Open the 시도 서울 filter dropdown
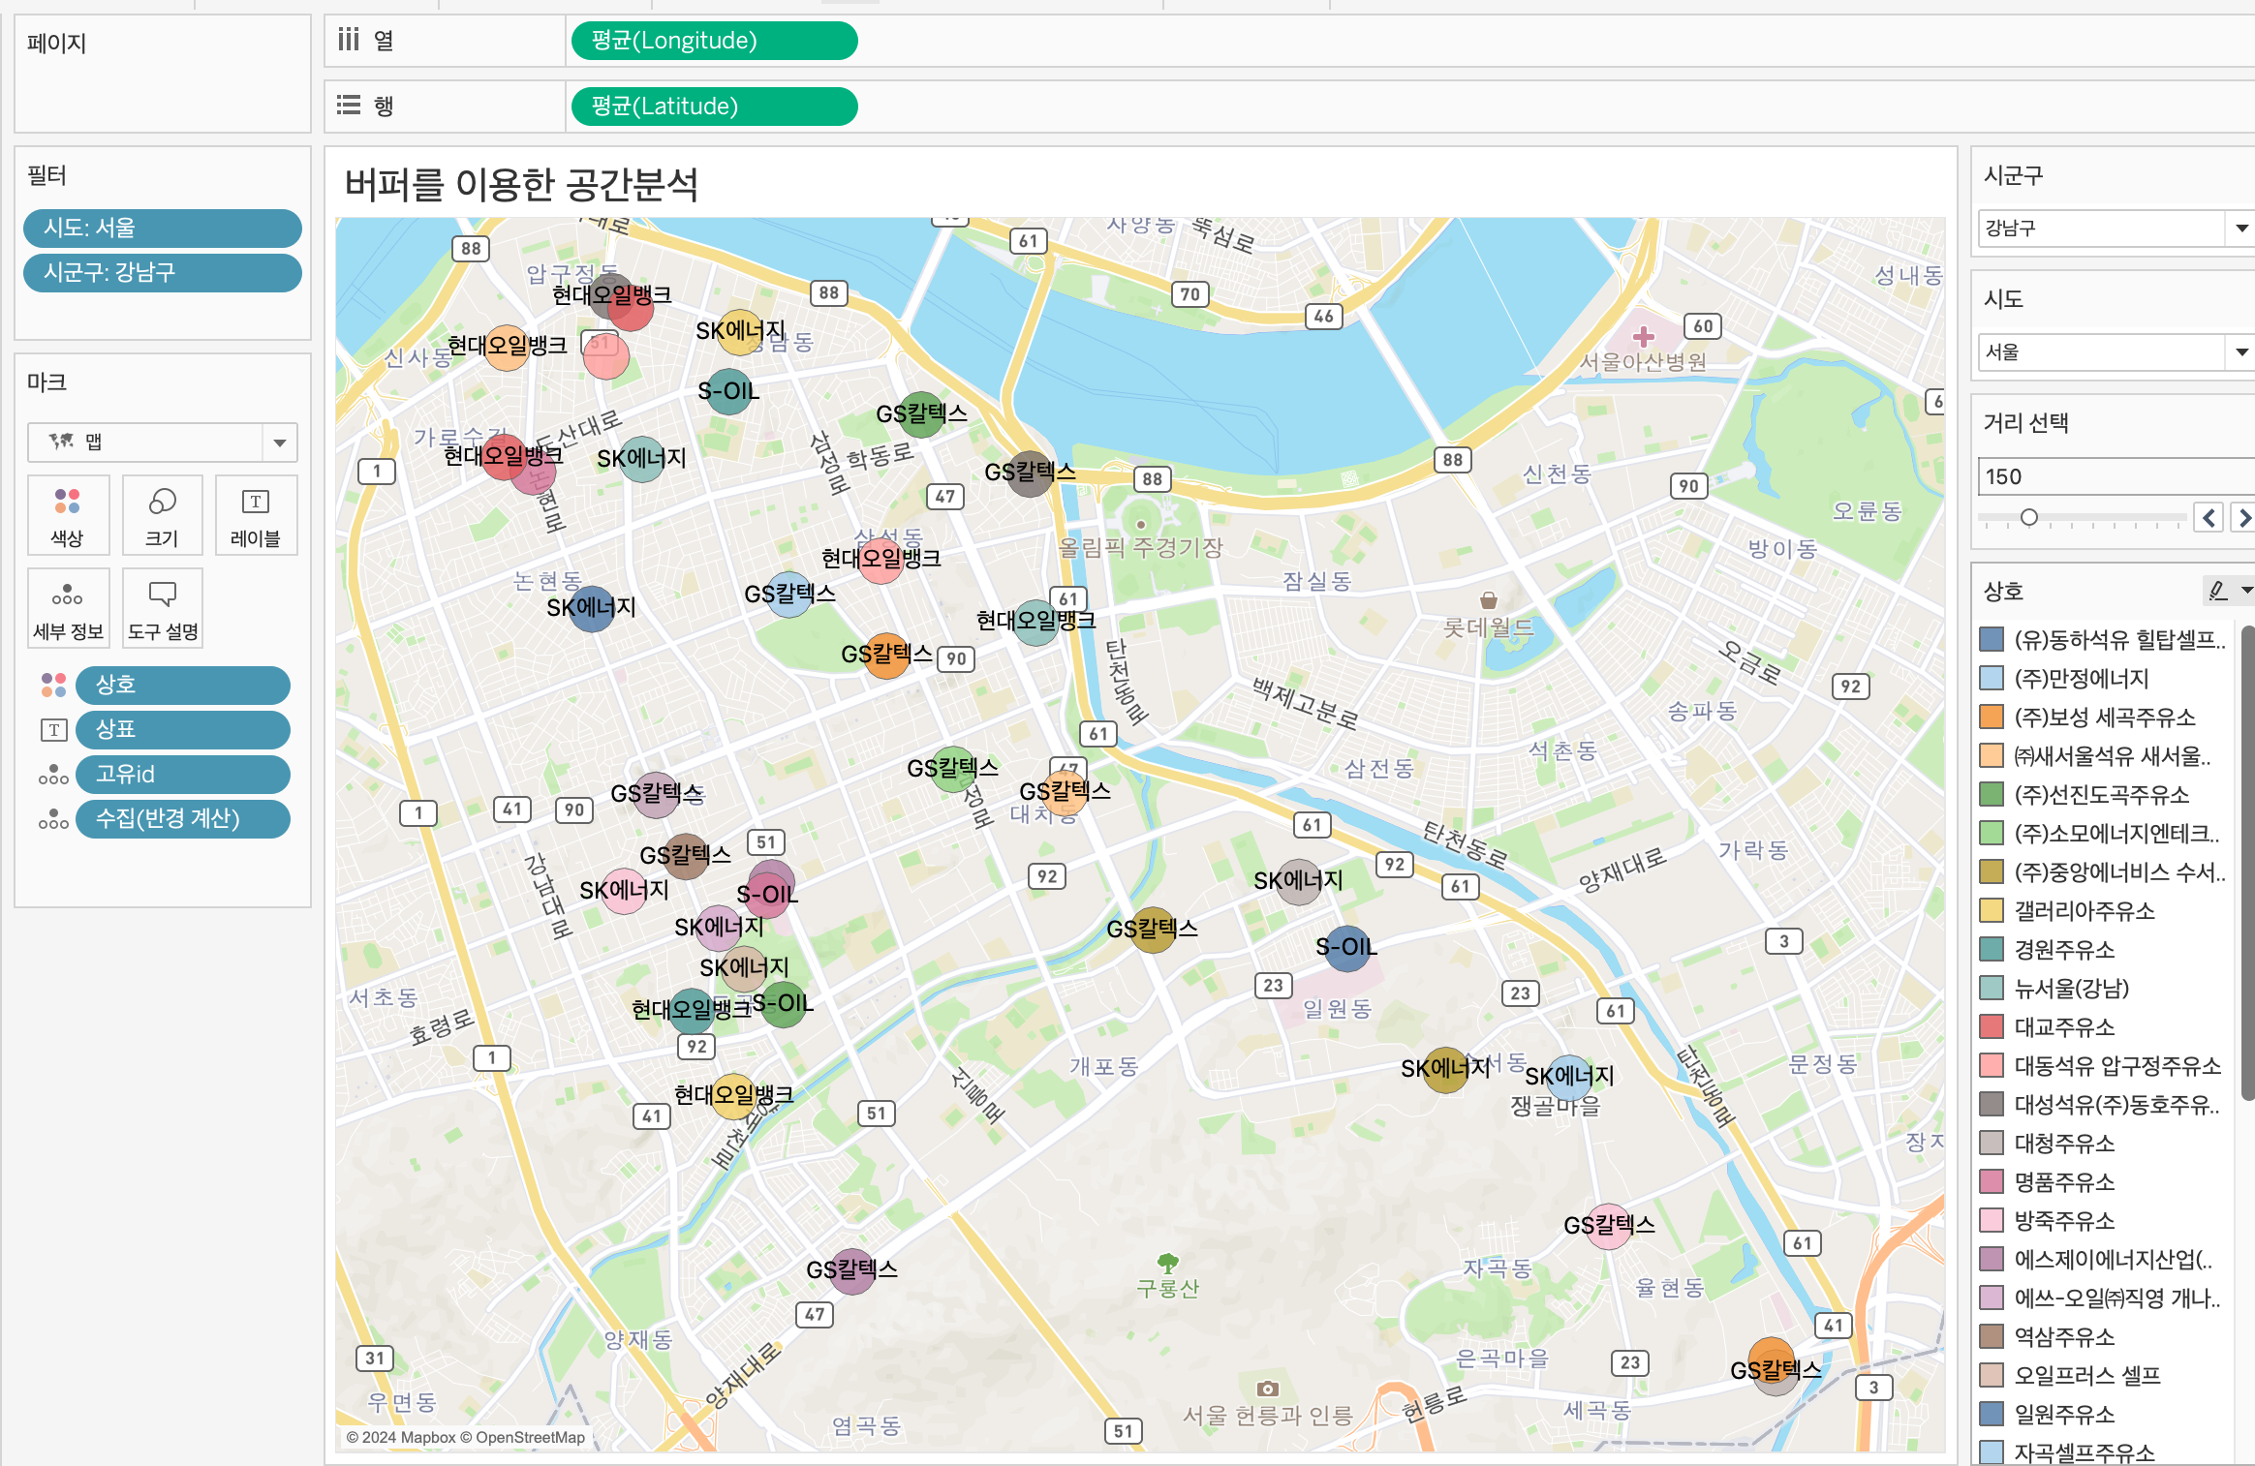2255x1466 pixels. [x=2240, y=351]
